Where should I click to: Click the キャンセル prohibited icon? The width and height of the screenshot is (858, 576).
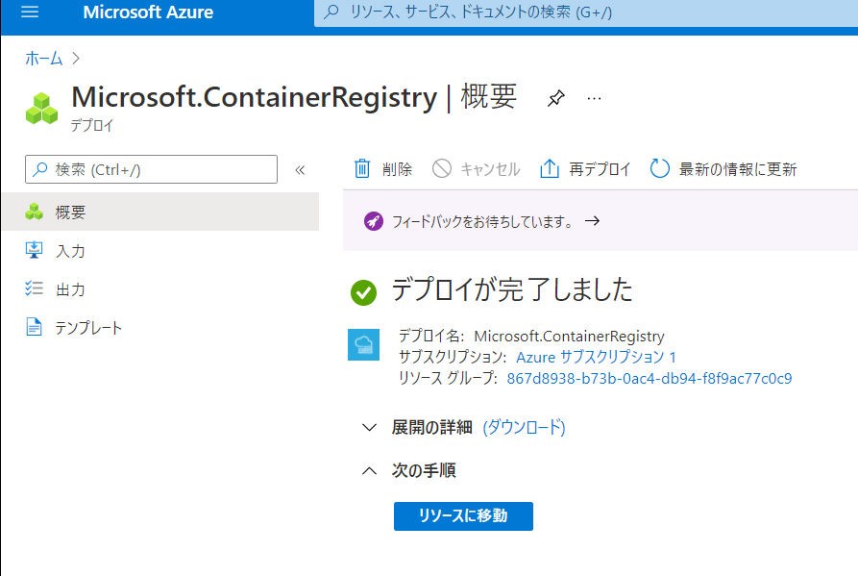[442, 168]
